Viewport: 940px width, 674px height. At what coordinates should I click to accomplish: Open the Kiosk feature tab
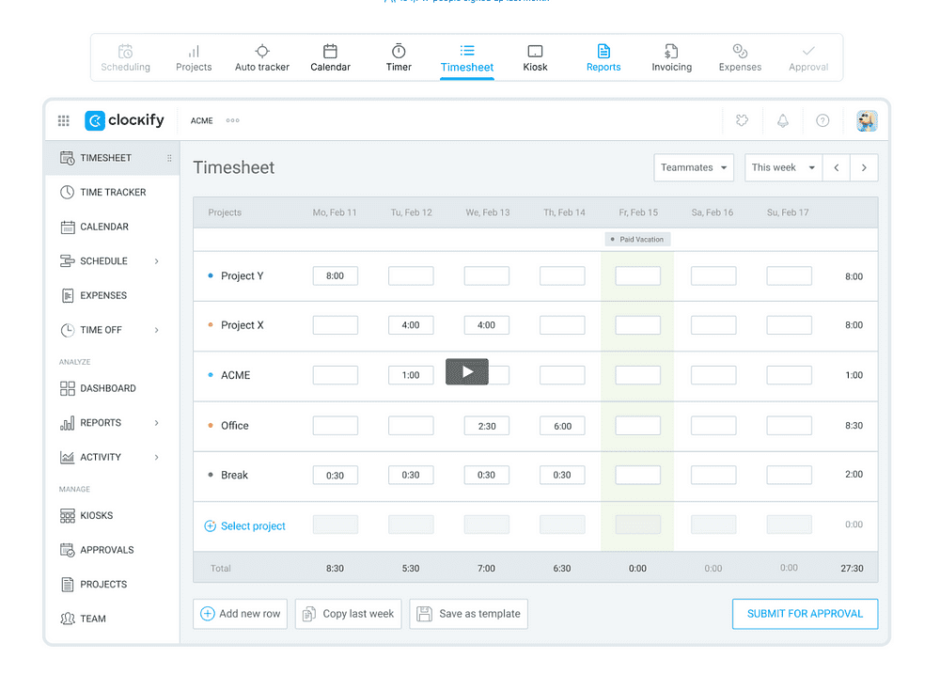click(x=536, y=57)
